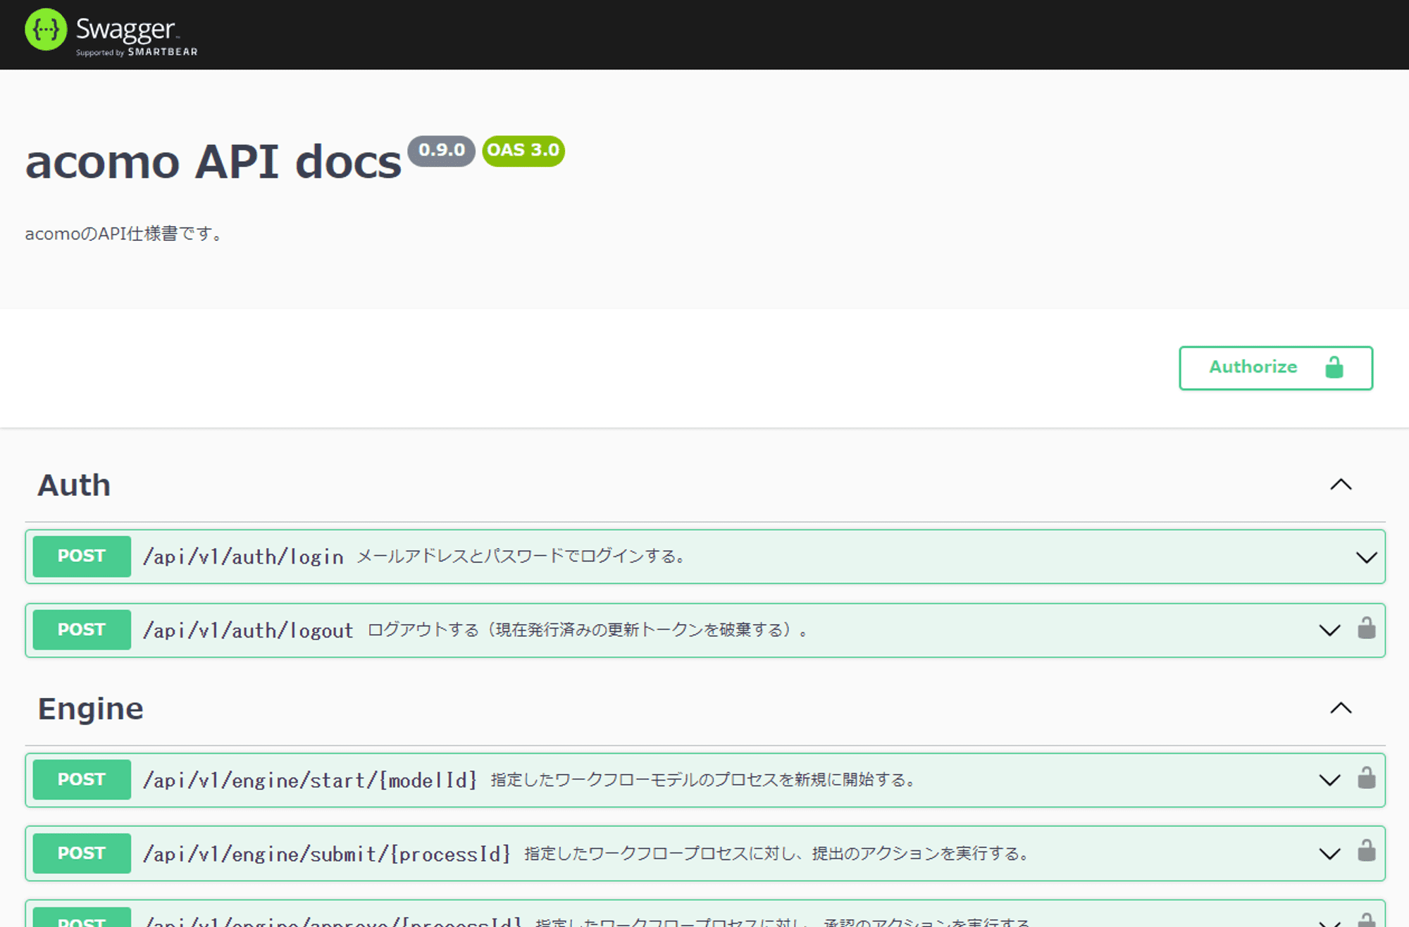Expand the engine/start endpoint arrow
The height and width of the screenshot is (927, 1409).
point(1329,780)
